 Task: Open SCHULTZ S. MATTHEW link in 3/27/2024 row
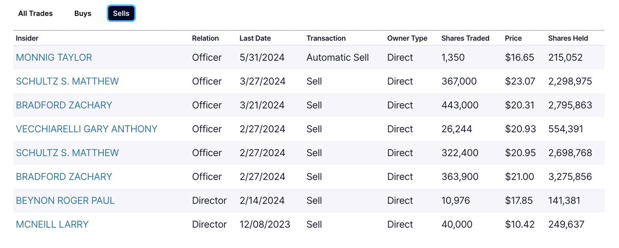(67, 81)
